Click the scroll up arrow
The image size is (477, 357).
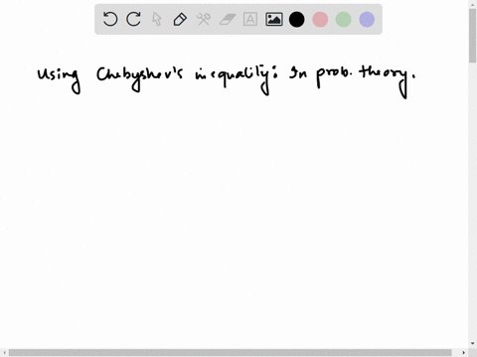click(473, 4)
